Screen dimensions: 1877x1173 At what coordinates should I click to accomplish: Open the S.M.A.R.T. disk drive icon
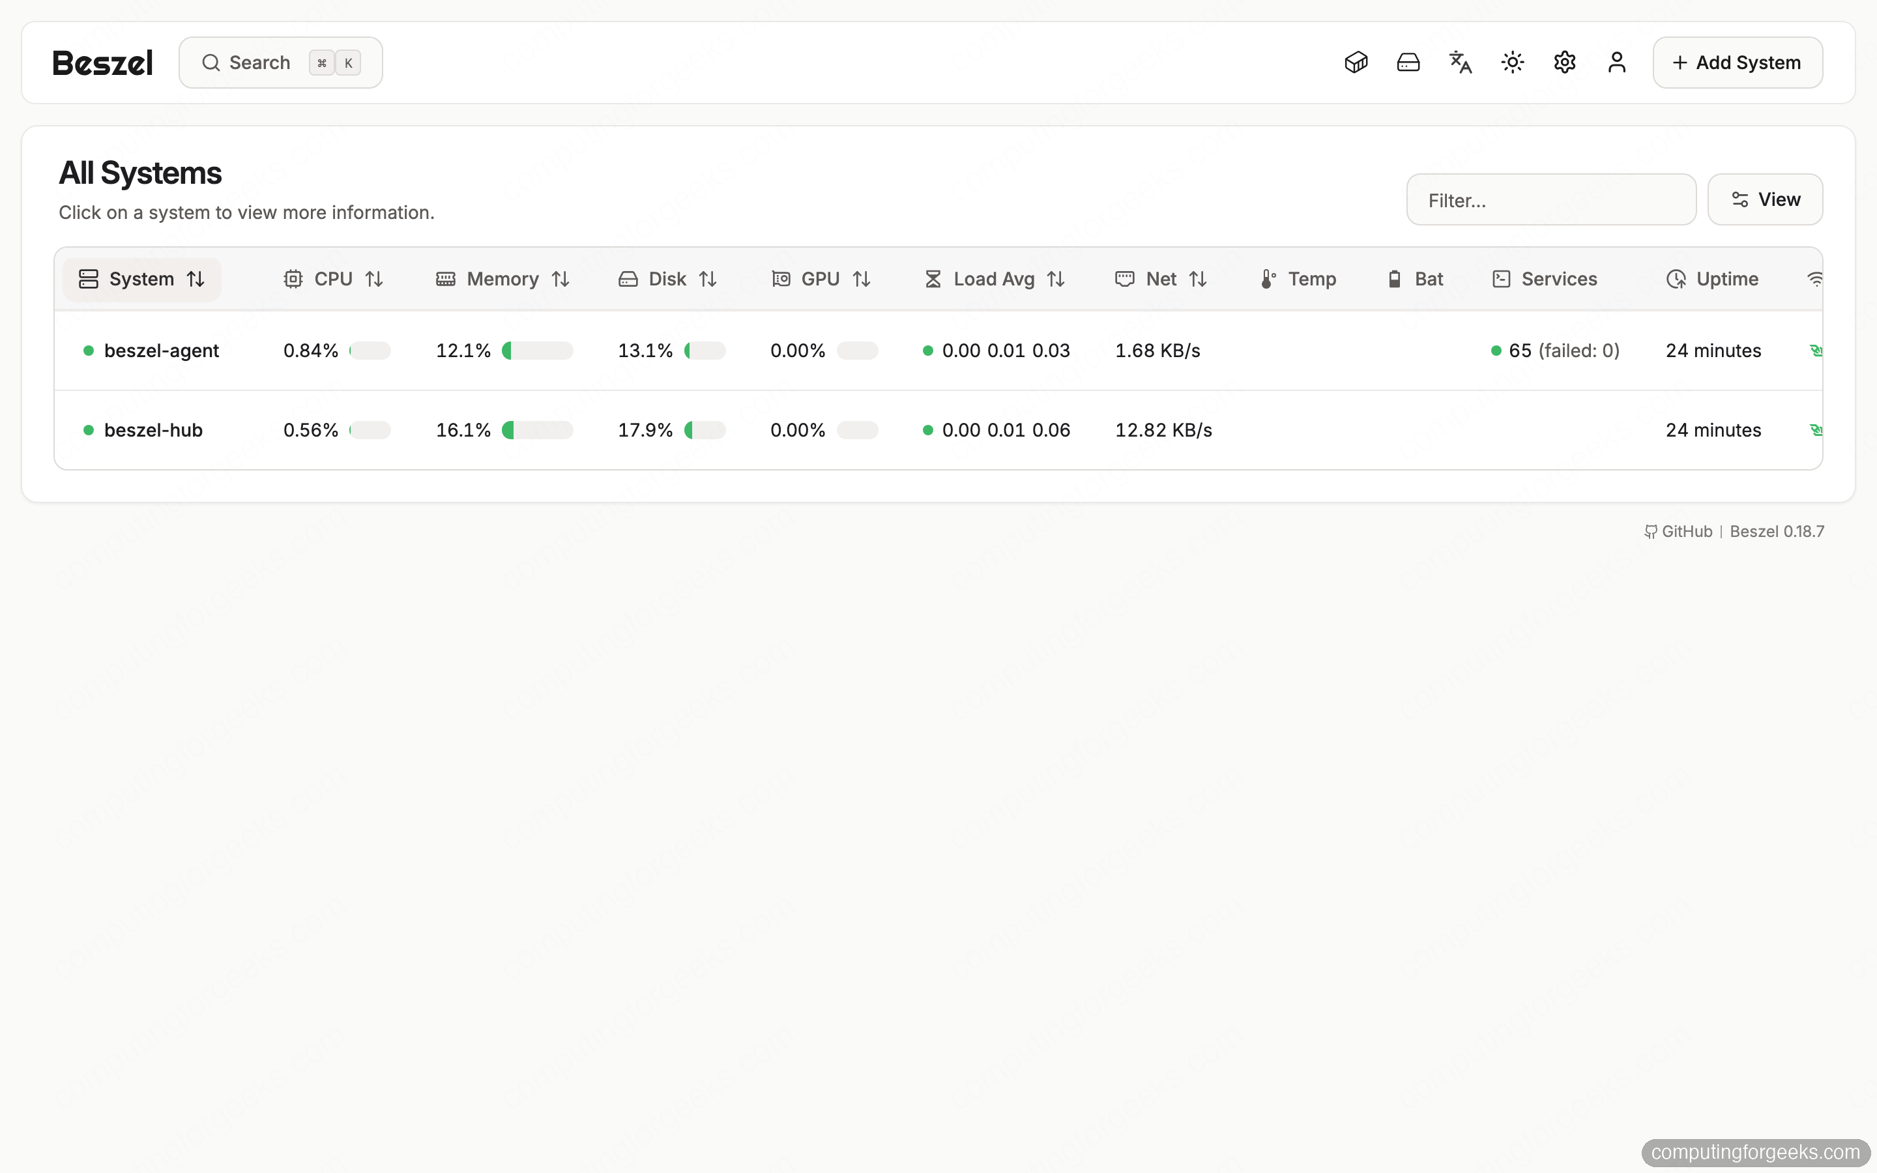[1408, 62]
